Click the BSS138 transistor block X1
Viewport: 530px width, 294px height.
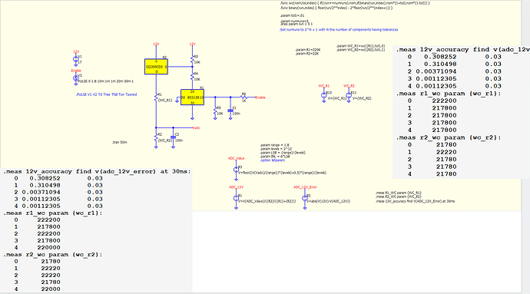tap(192, 97)
